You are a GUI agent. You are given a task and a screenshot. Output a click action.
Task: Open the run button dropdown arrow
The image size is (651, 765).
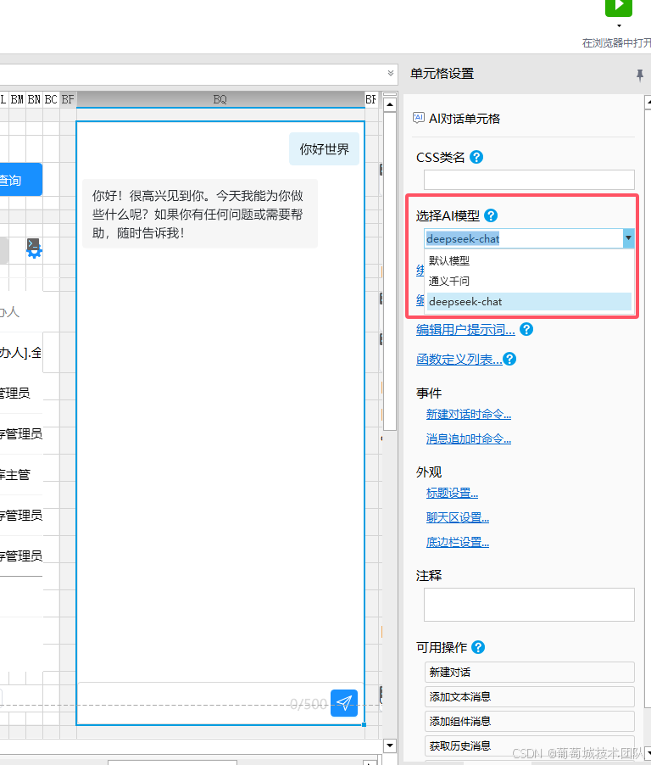[620, 26]
